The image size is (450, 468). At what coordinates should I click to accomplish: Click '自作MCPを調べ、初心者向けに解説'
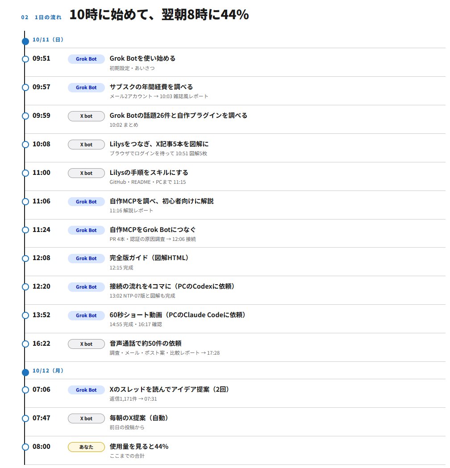(x=162, y=201)
